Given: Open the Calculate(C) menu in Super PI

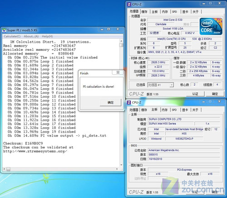Looking at the screenshot, I should tap(12, 36).
